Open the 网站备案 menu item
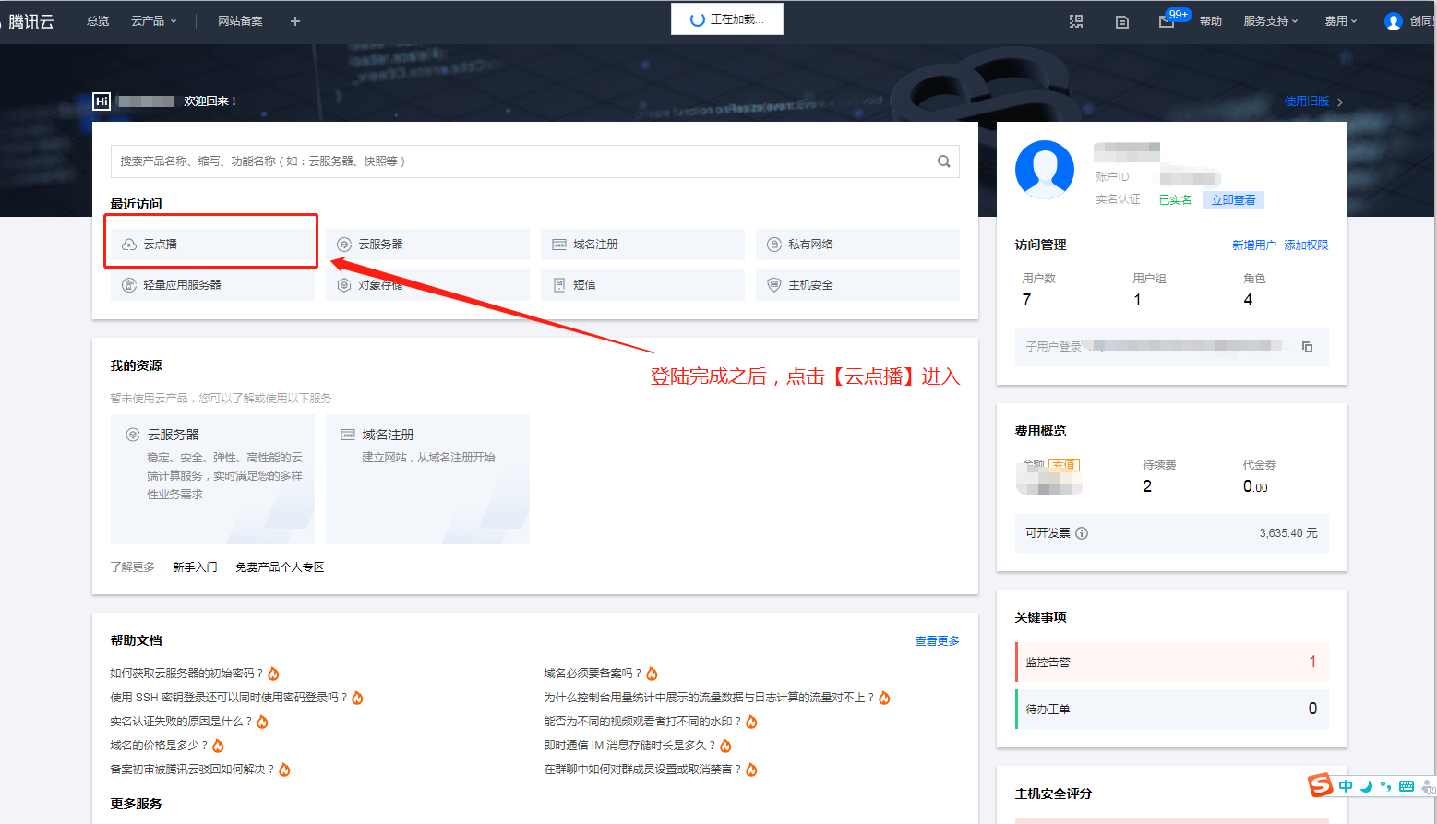Image resolution: width=1437 pixels, height=824 pixels. (240, 21)
